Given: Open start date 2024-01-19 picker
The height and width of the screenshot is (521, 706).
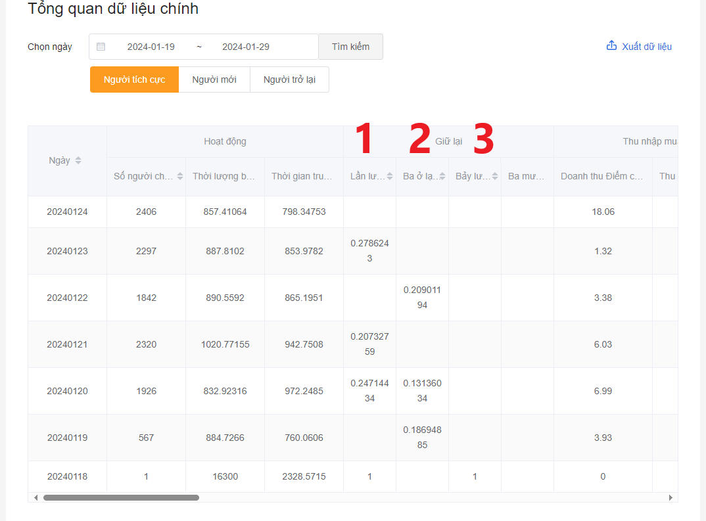Looking at the screenshot, I should pyautogui.click(x=151, y=47).
